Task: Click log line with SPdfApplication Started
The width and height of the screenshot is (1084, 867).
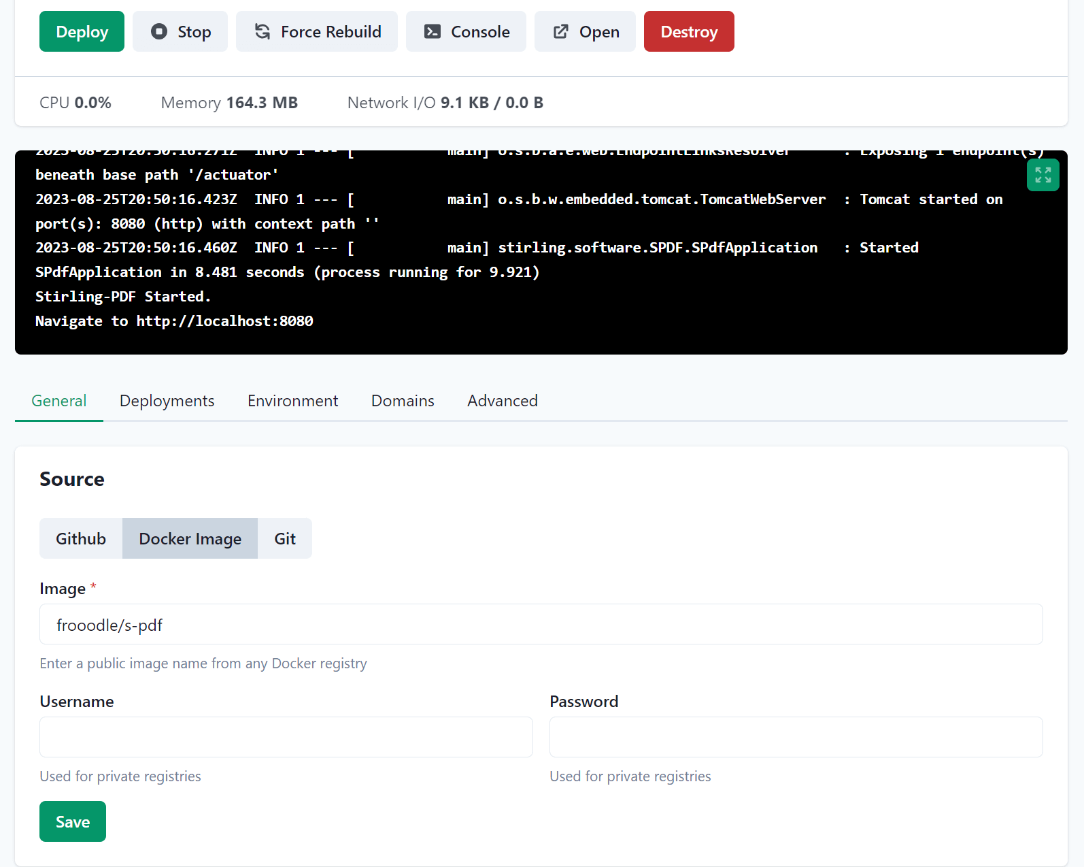Action: pos(477,260)
